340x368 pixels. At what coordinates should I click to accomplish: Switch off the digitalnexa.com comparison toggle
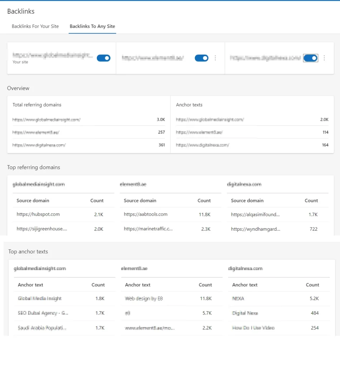tap(311, 58)
